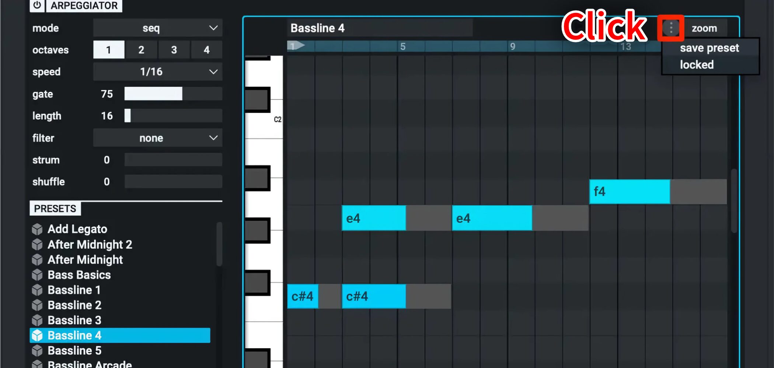
Task: Open the three-dot options menu icon
Action: tap(671, 28)
